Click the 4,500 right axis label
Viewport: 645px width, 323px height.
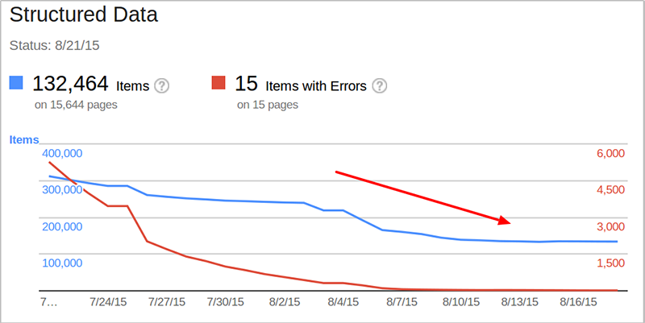610,190
